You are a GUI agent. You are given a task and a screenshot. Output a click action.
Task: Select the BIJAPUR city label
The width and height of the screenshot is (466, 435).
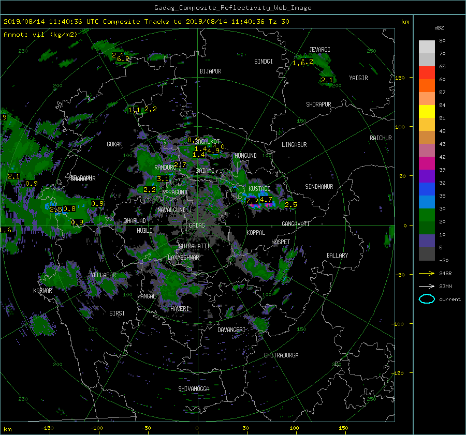coord(210,71)
